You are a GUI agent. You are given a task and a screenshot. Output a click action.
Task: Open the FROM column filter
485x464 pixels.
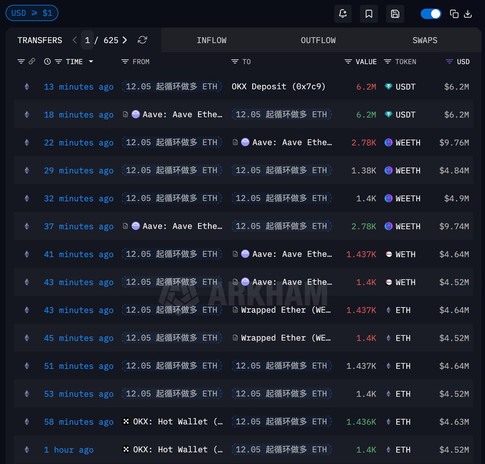point(125,62)
